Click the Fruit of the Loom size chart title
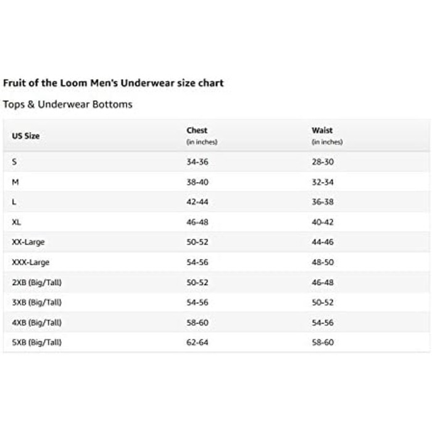 coord(114,83)
